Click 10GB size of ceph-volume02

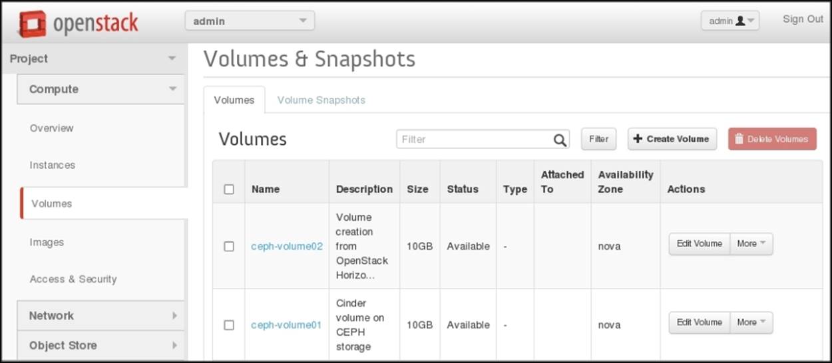[x=420, y=246]
